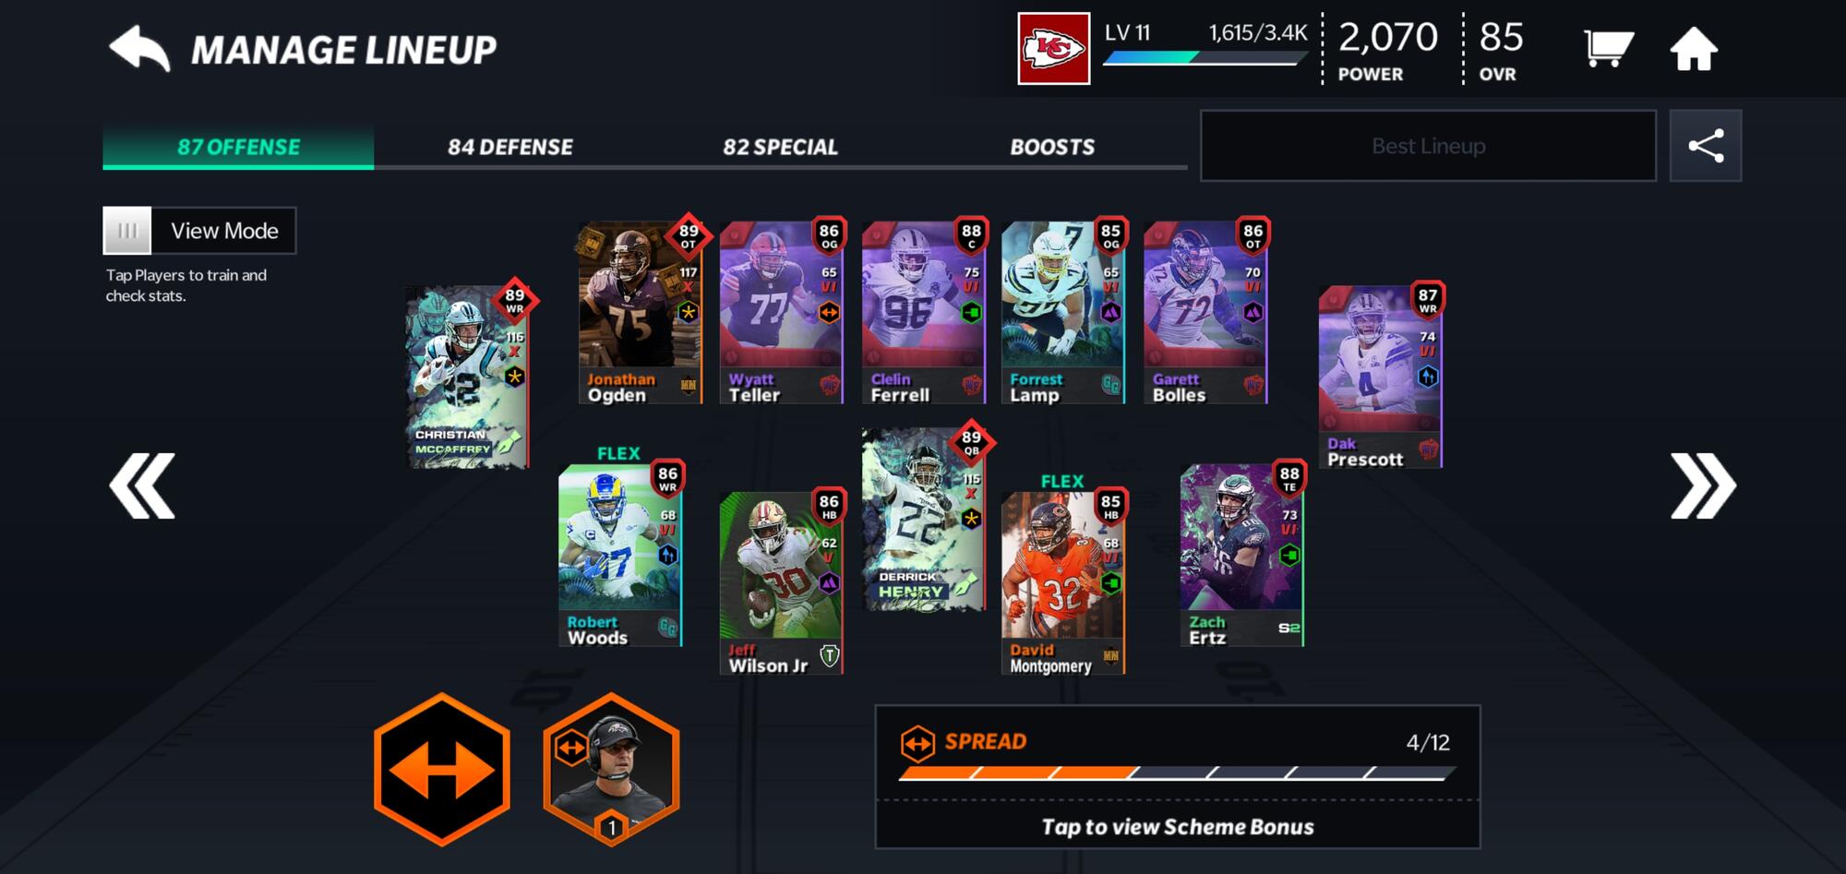This screenshot has height=874, width=1846.
Task: Tap the level XP progress bar
Action: point(1205,57)
